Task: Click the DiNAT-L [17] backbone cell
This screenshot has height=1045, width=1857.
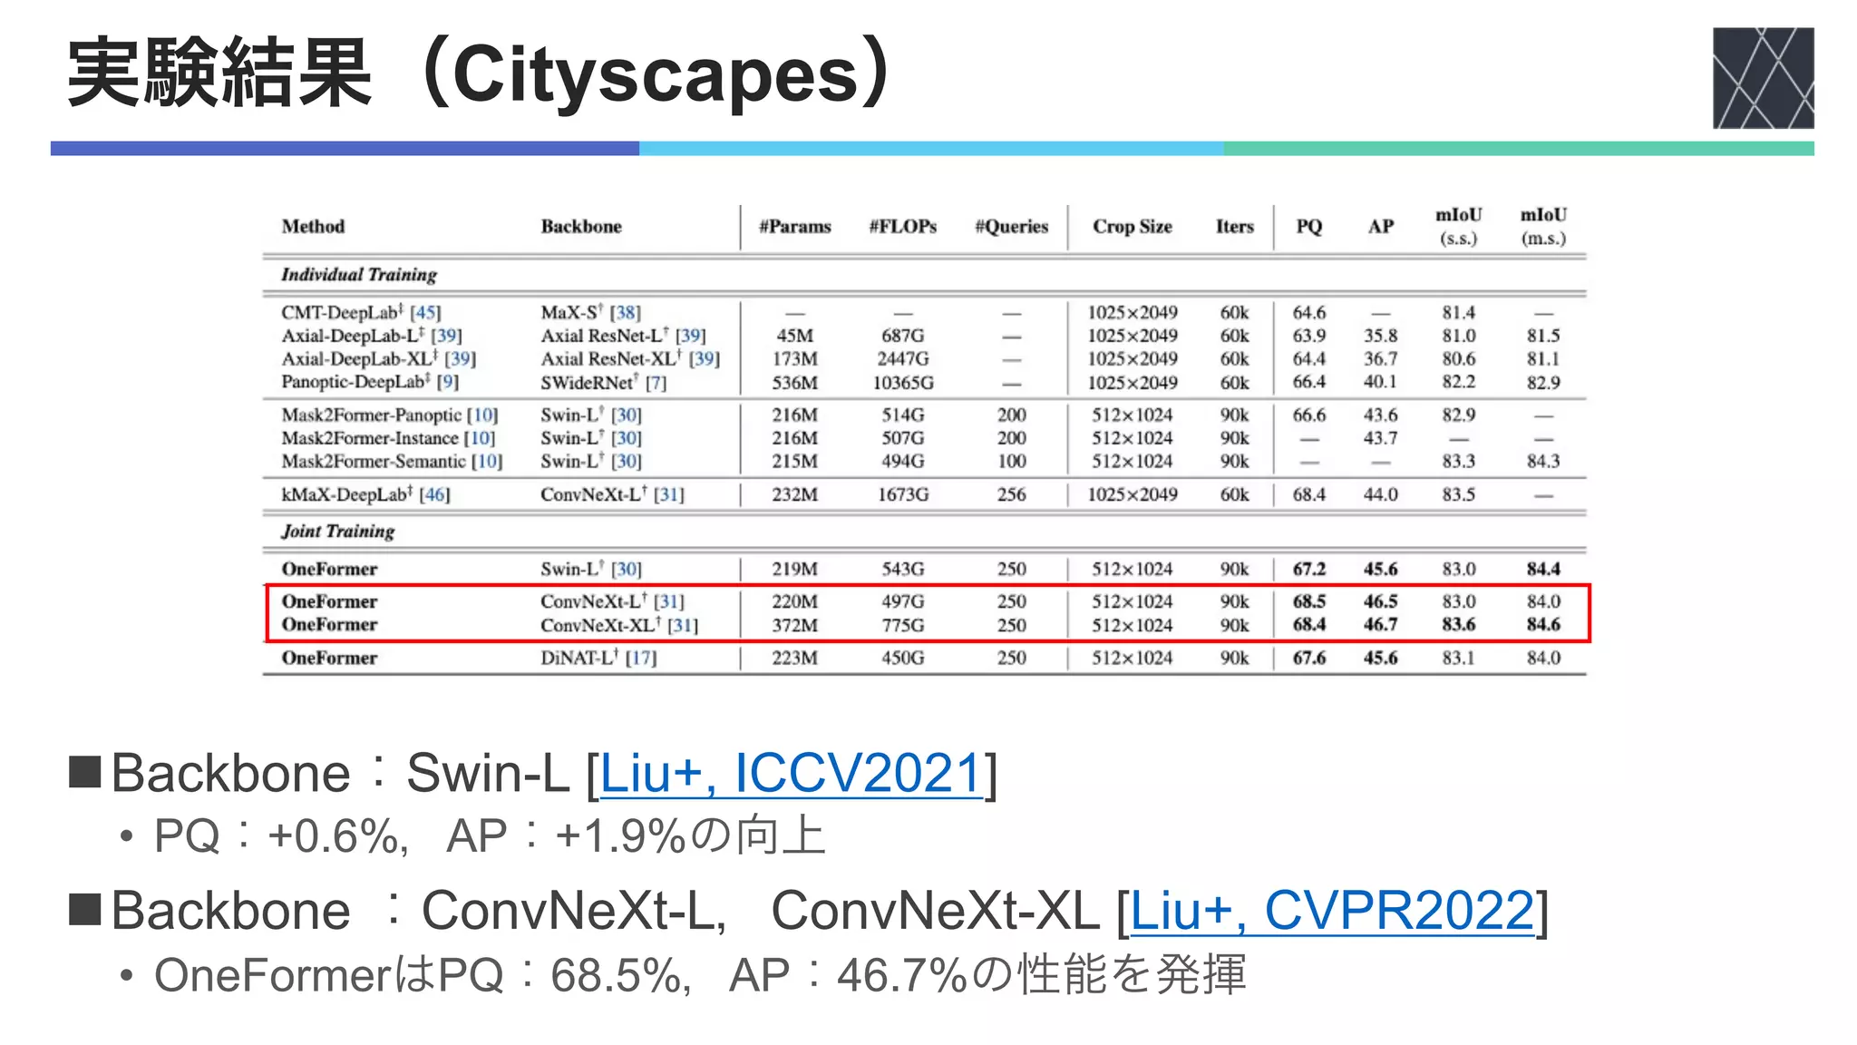Action: [x=598, y=659]
